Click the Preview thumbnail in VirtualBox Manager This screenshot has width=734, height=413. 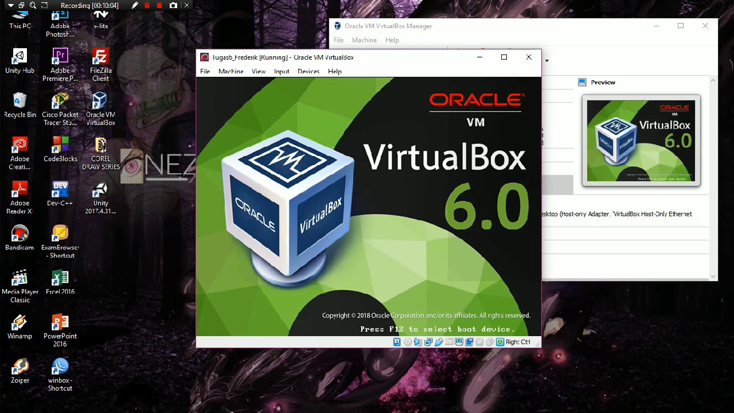tap(641, 141)
